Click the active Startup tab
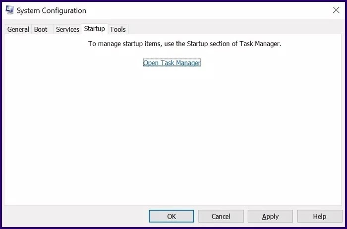 pos(95,29)
